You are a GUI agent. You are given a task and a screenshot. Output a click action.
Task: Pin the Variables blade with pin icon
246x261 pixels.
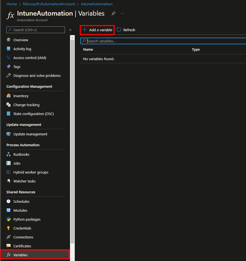tap(114, 13)
